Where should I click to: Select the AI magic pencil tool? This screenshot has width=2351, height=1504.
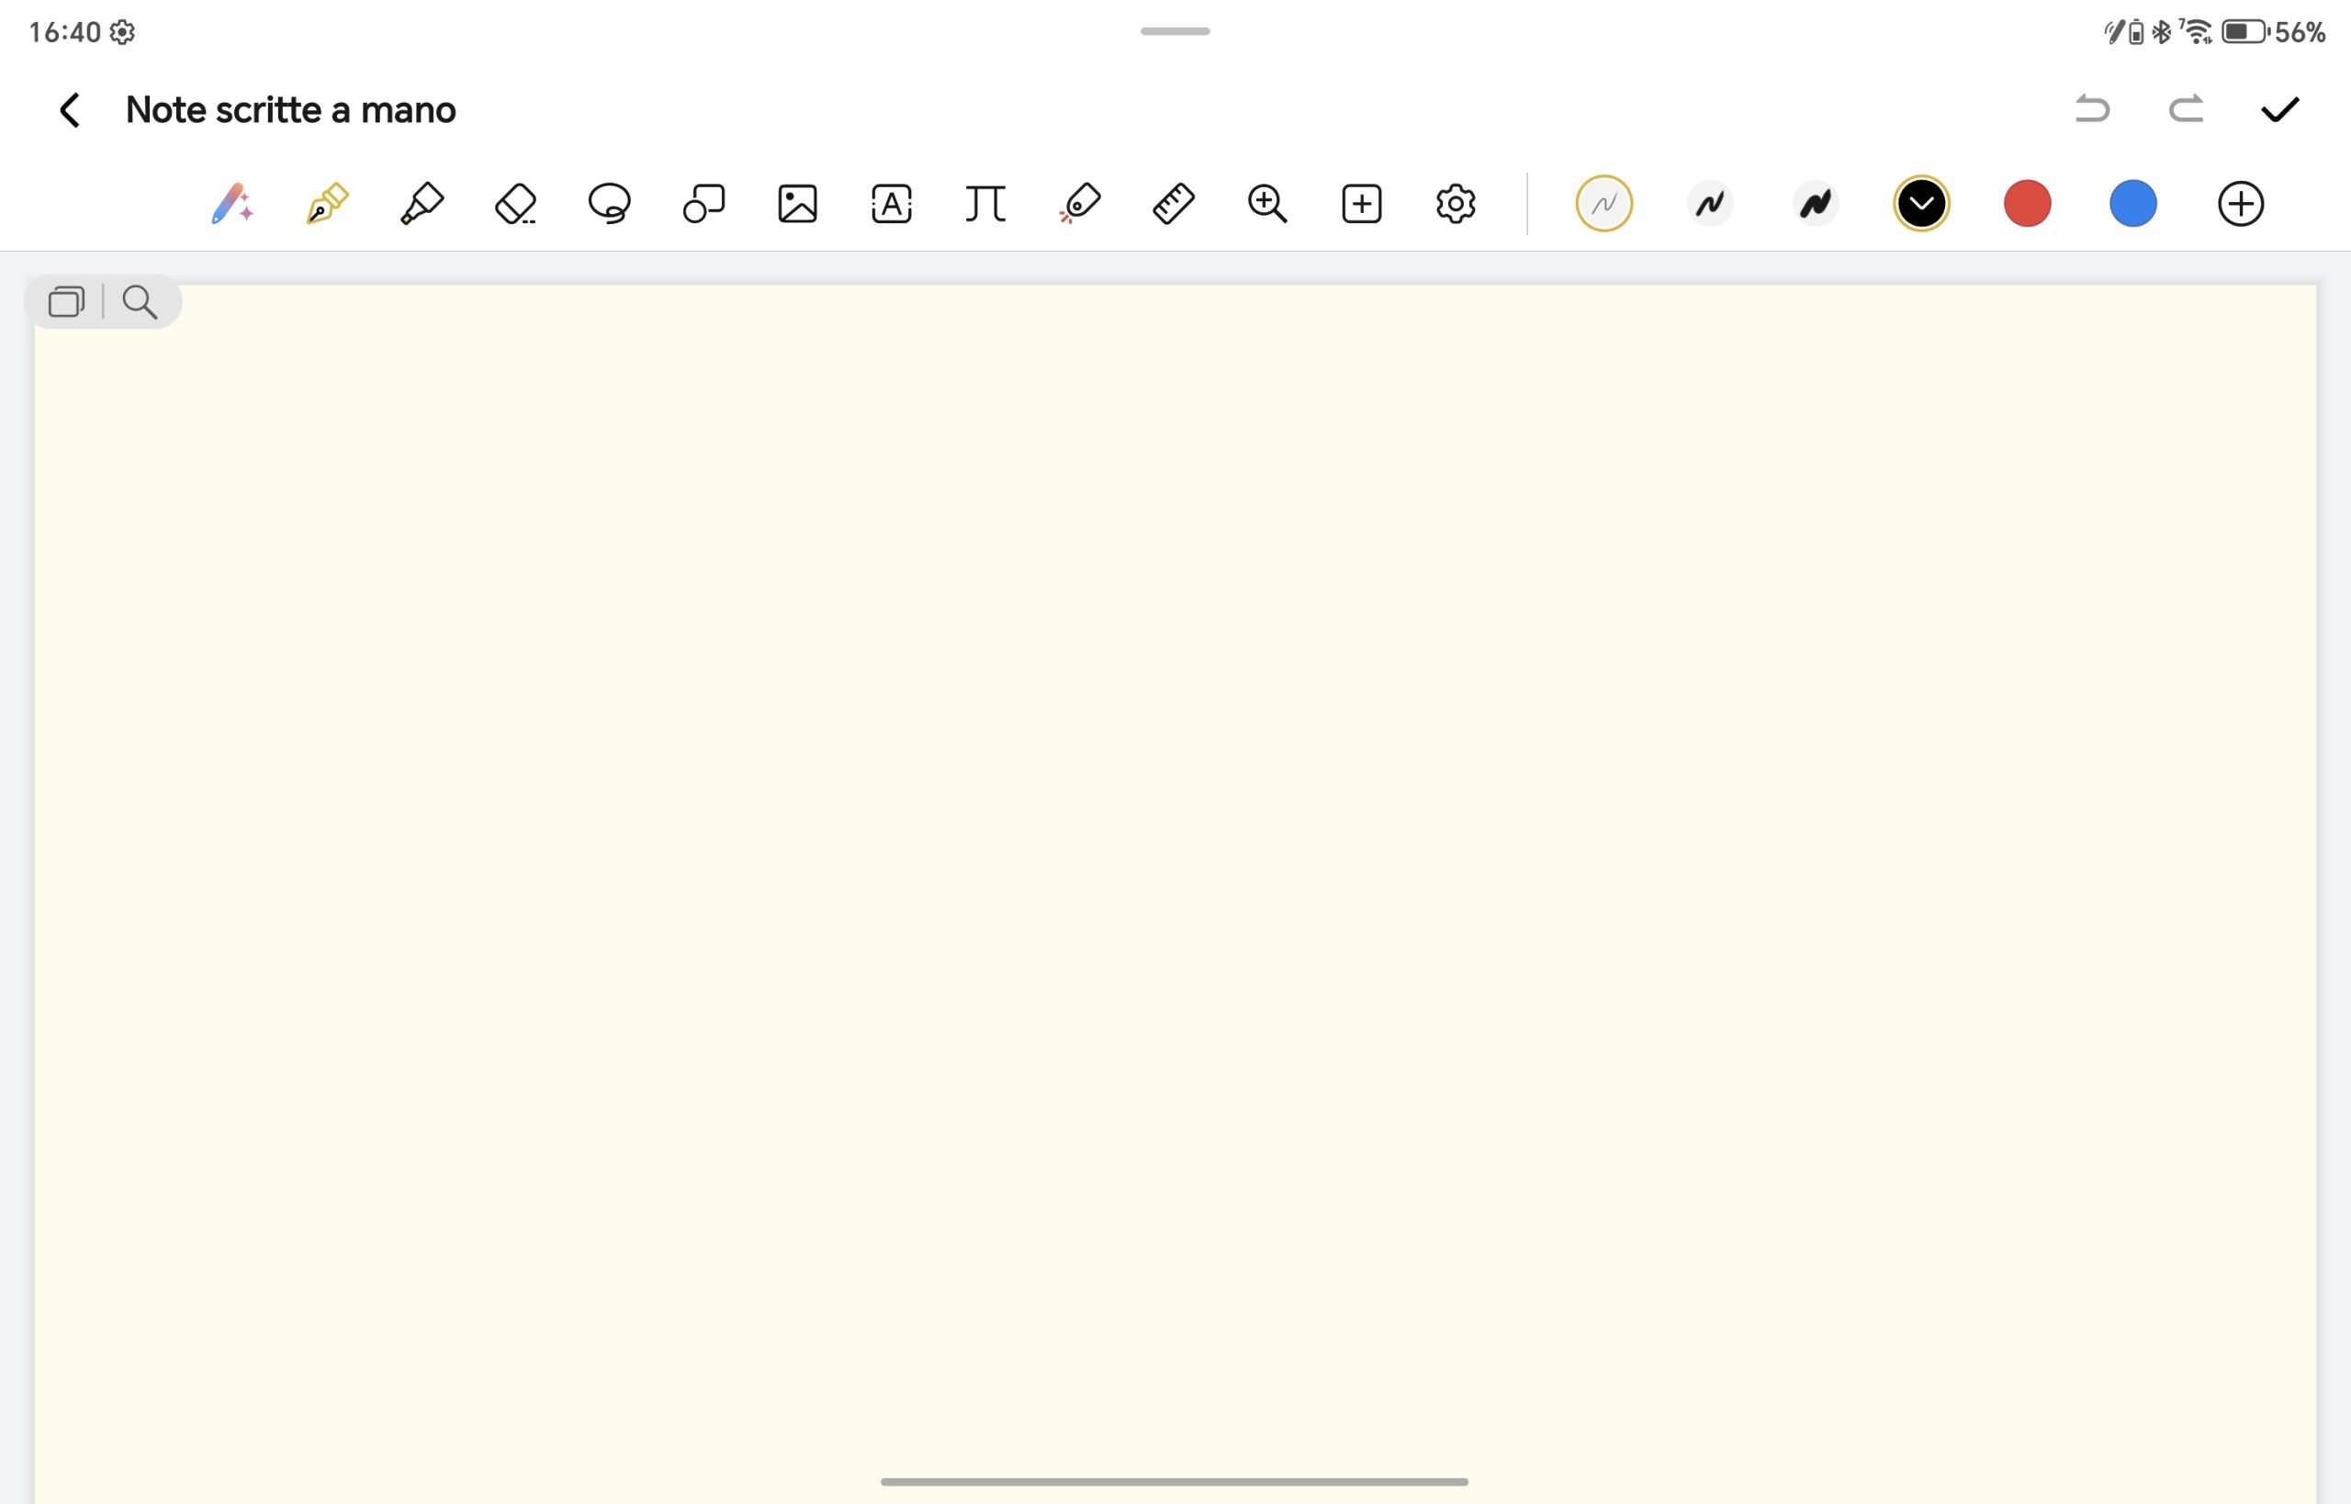click(x=232, y=204)
